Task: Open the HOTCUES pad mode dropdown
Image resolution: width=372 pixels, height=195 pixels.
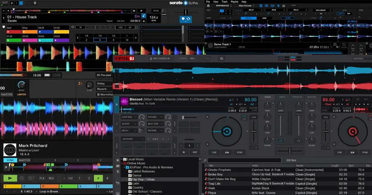Action: click(132, 139)
